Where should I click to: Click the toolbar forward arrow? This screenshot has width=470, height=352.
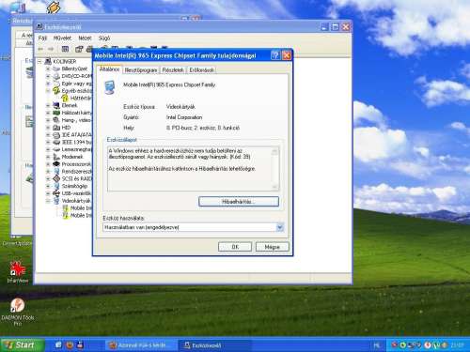pyautogui.click(x=51, y=49)
